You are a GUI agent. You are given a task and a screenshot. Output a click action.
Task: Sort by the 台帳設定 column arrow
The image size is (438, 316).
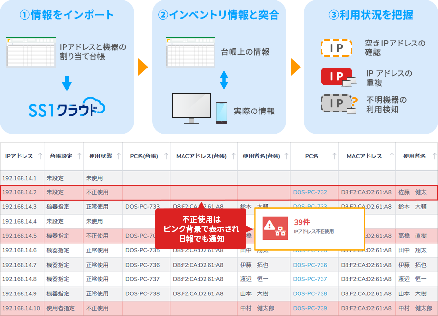click(79, 156)
